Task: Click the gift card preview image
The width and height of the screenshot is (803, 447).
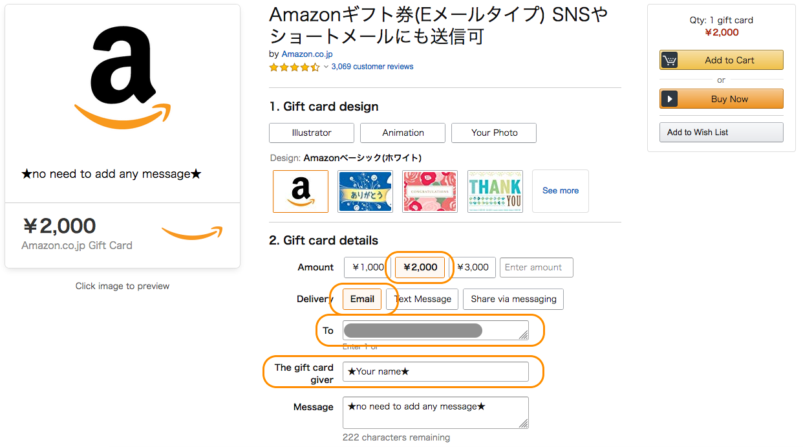Action: click(123, 136)
